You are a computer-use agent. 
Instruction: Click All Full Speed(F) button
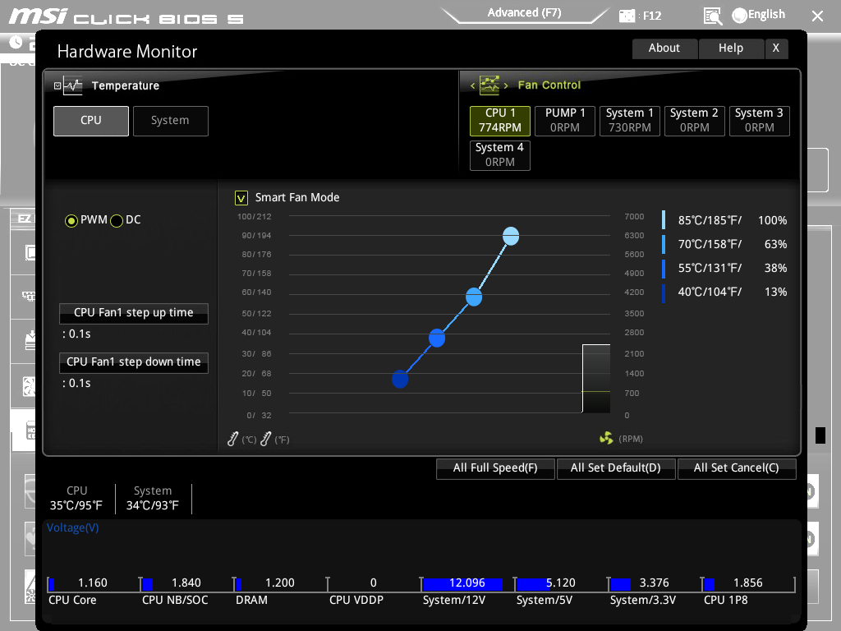[495, 468]
